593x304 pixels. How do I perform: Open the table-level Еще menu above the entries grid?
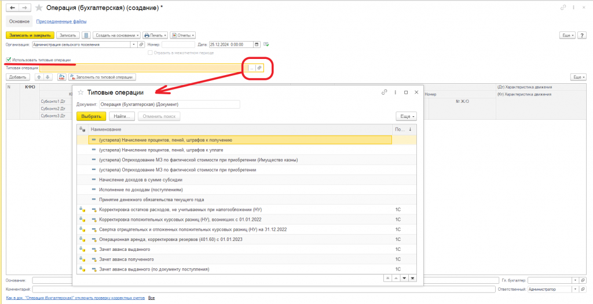[x=579, y=77]
